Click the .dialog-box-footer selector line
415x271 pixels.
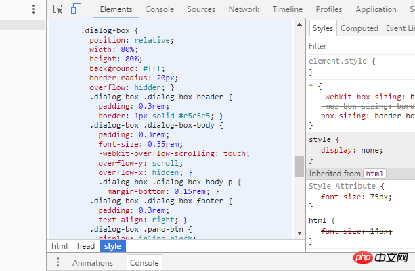tap(161, 201)
